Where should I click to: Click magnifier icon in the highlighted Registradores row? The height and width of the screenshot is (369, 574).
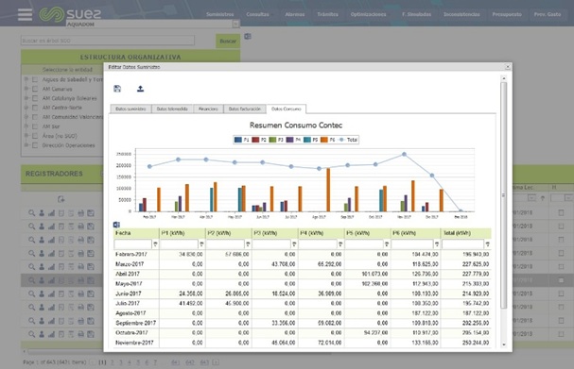pyautogui.click(x=32, y=280)
